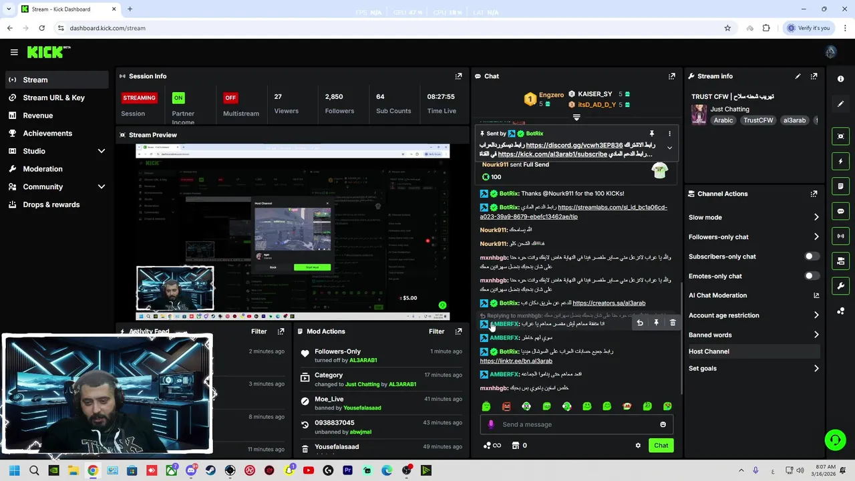This screenshot has width=855, height=481.
Task: Open the pinned message three-dot menu
Action: pyautogui.click(x=669, y=134)
